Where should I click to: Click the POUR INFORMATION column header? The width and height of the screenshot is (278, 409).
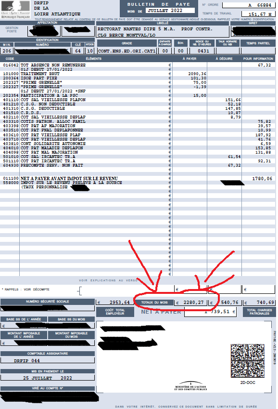coord(258,59)
